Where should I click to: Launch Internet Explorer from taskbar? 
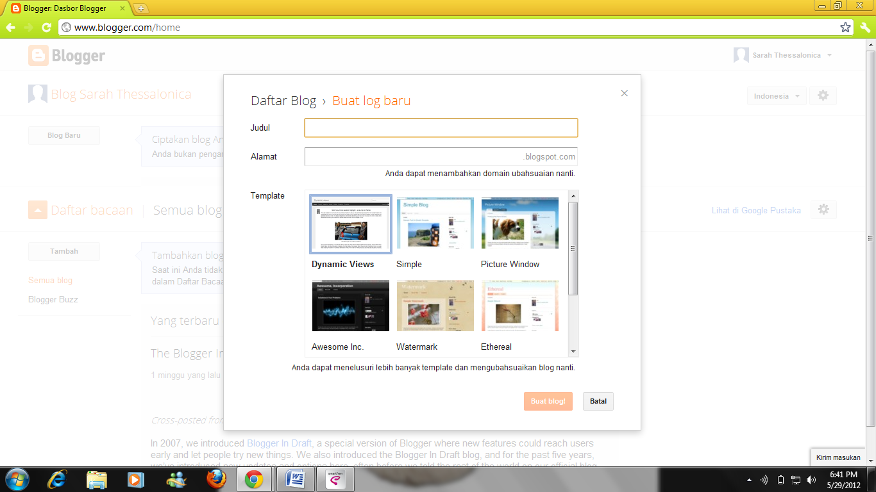pyautogui.click(x=57, y=479)
